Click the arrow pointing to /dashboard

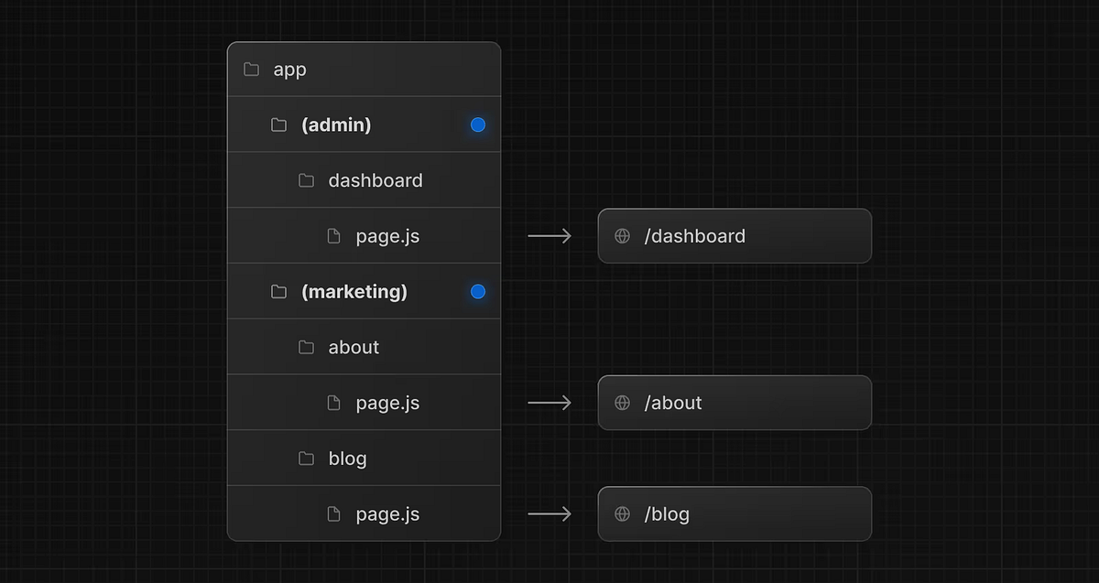click(549, 235)
